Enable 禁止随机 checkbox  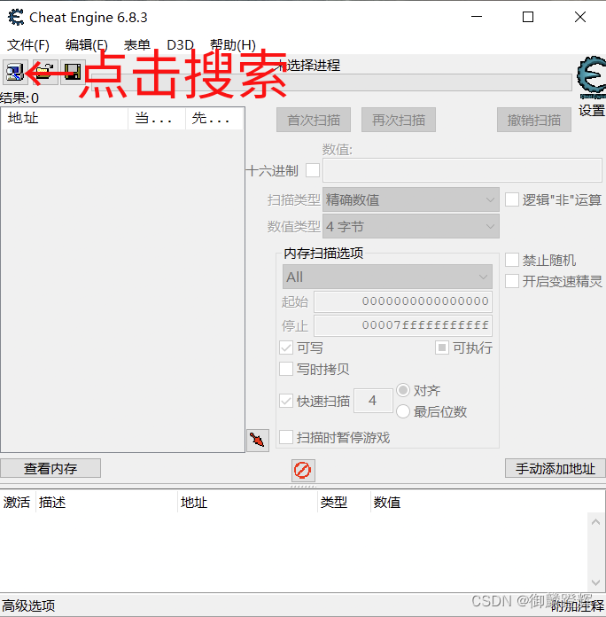[511, 260]
